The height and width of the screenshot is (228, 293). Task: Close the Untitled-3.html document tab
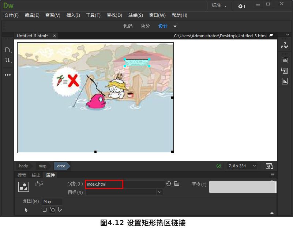pos(55,36)
